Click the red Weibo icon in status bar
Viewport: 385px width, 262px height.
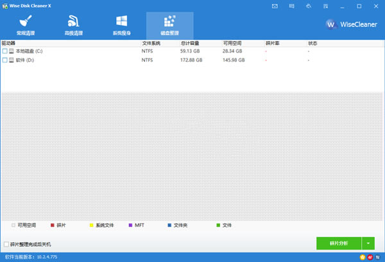coord(370,257)
